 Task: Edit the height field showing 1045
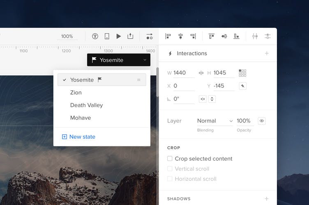(x=224, y=73)
